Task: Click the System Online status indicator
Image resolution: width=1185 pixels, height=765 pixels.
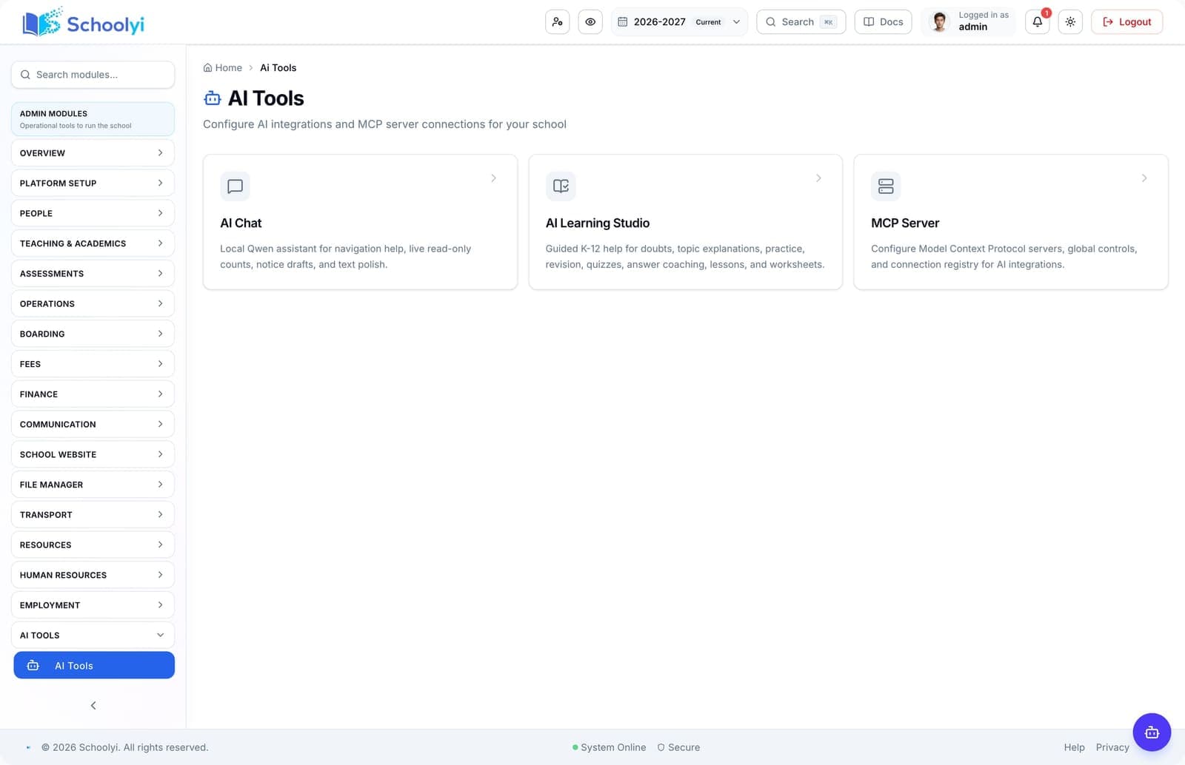Action: pos(609,747)
